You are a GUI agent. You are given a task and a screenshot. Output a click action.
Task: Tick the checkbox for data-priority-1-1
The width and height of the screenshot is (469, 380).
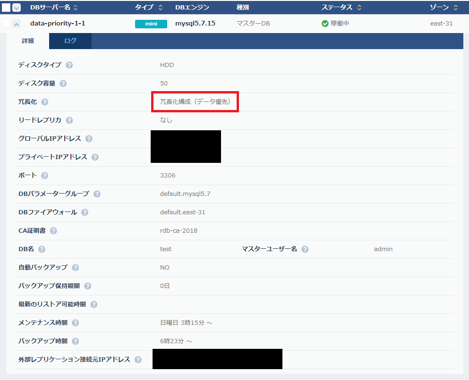[x=6, y=24]
